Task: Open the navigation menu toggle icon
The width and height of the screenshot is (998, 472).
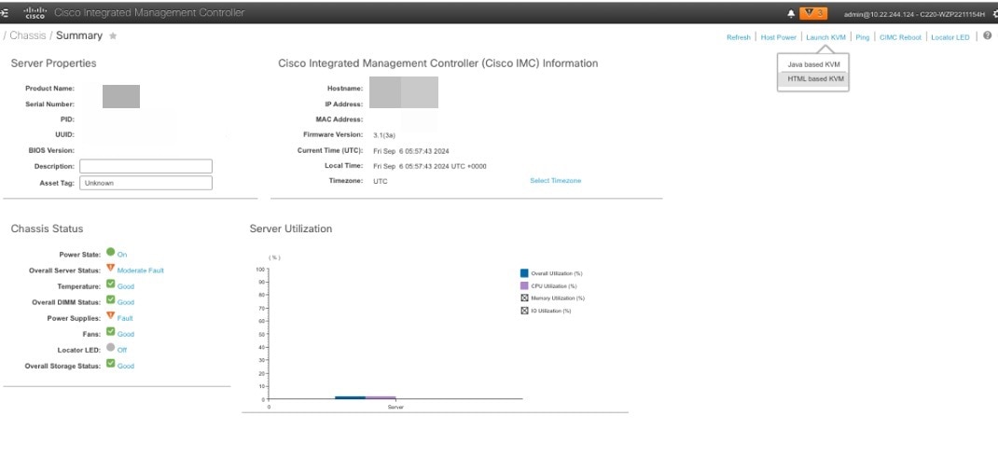Action: point(5,13)
